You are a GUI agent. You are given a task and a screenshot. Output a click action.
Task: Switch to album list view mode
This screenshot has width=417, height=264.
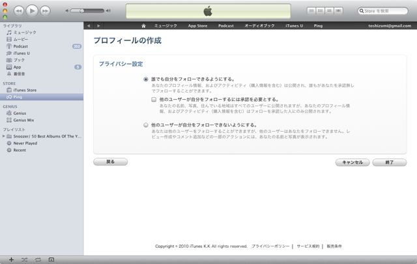[321, 11]
